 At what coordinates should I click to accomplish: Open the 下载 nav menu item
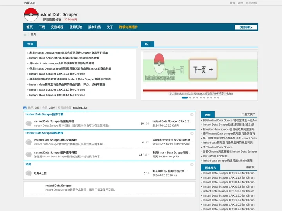(x=42, y=27)
